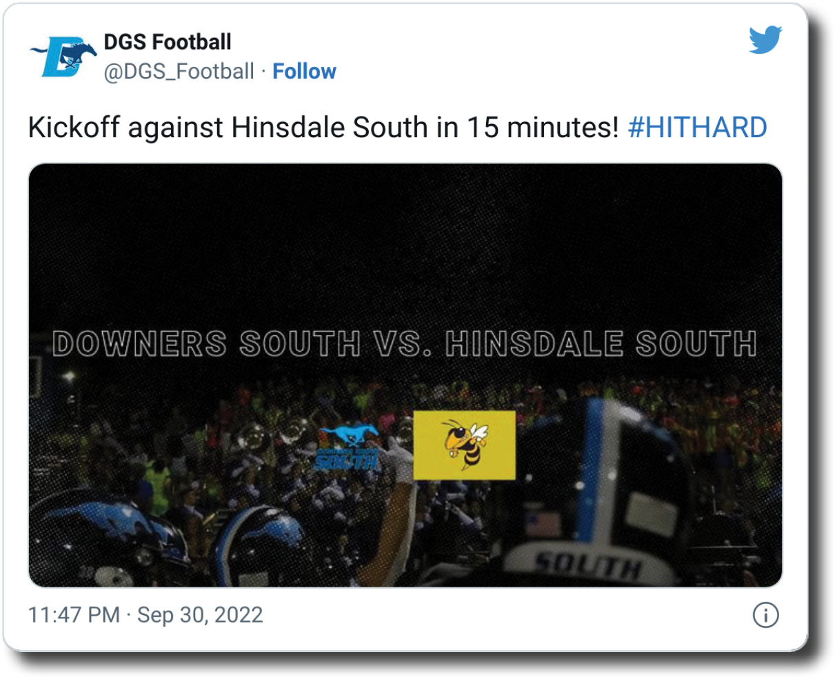The width and height of the screenshot is (837, 688).
Task: Click the Kickoff against Hinsdale South text
Action: point(323,128)
